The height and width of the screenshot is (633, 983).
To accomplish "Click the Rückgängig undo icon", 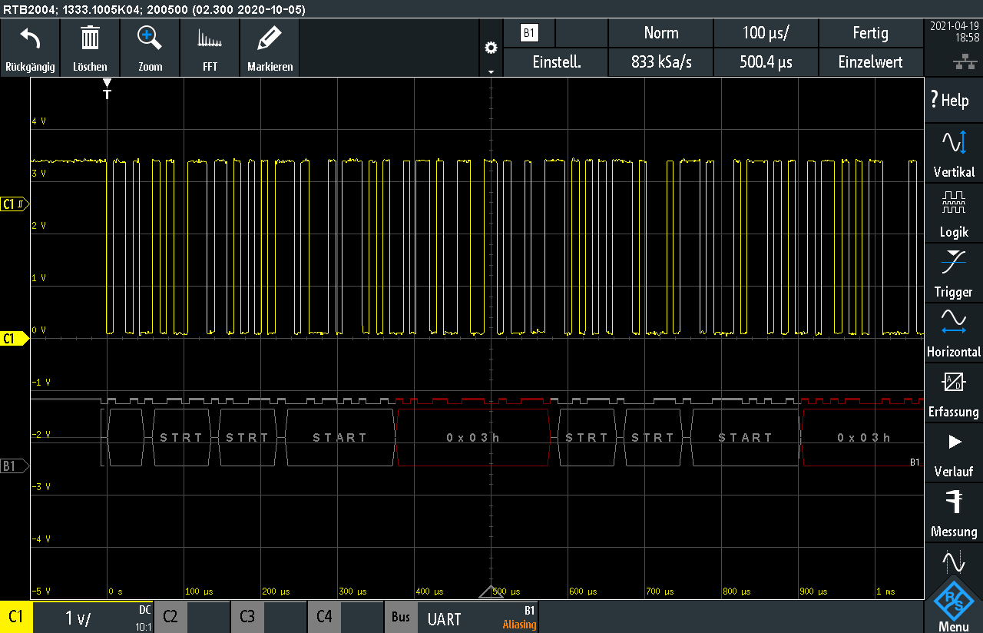I will pyautogui.click(x=30, y=38).
